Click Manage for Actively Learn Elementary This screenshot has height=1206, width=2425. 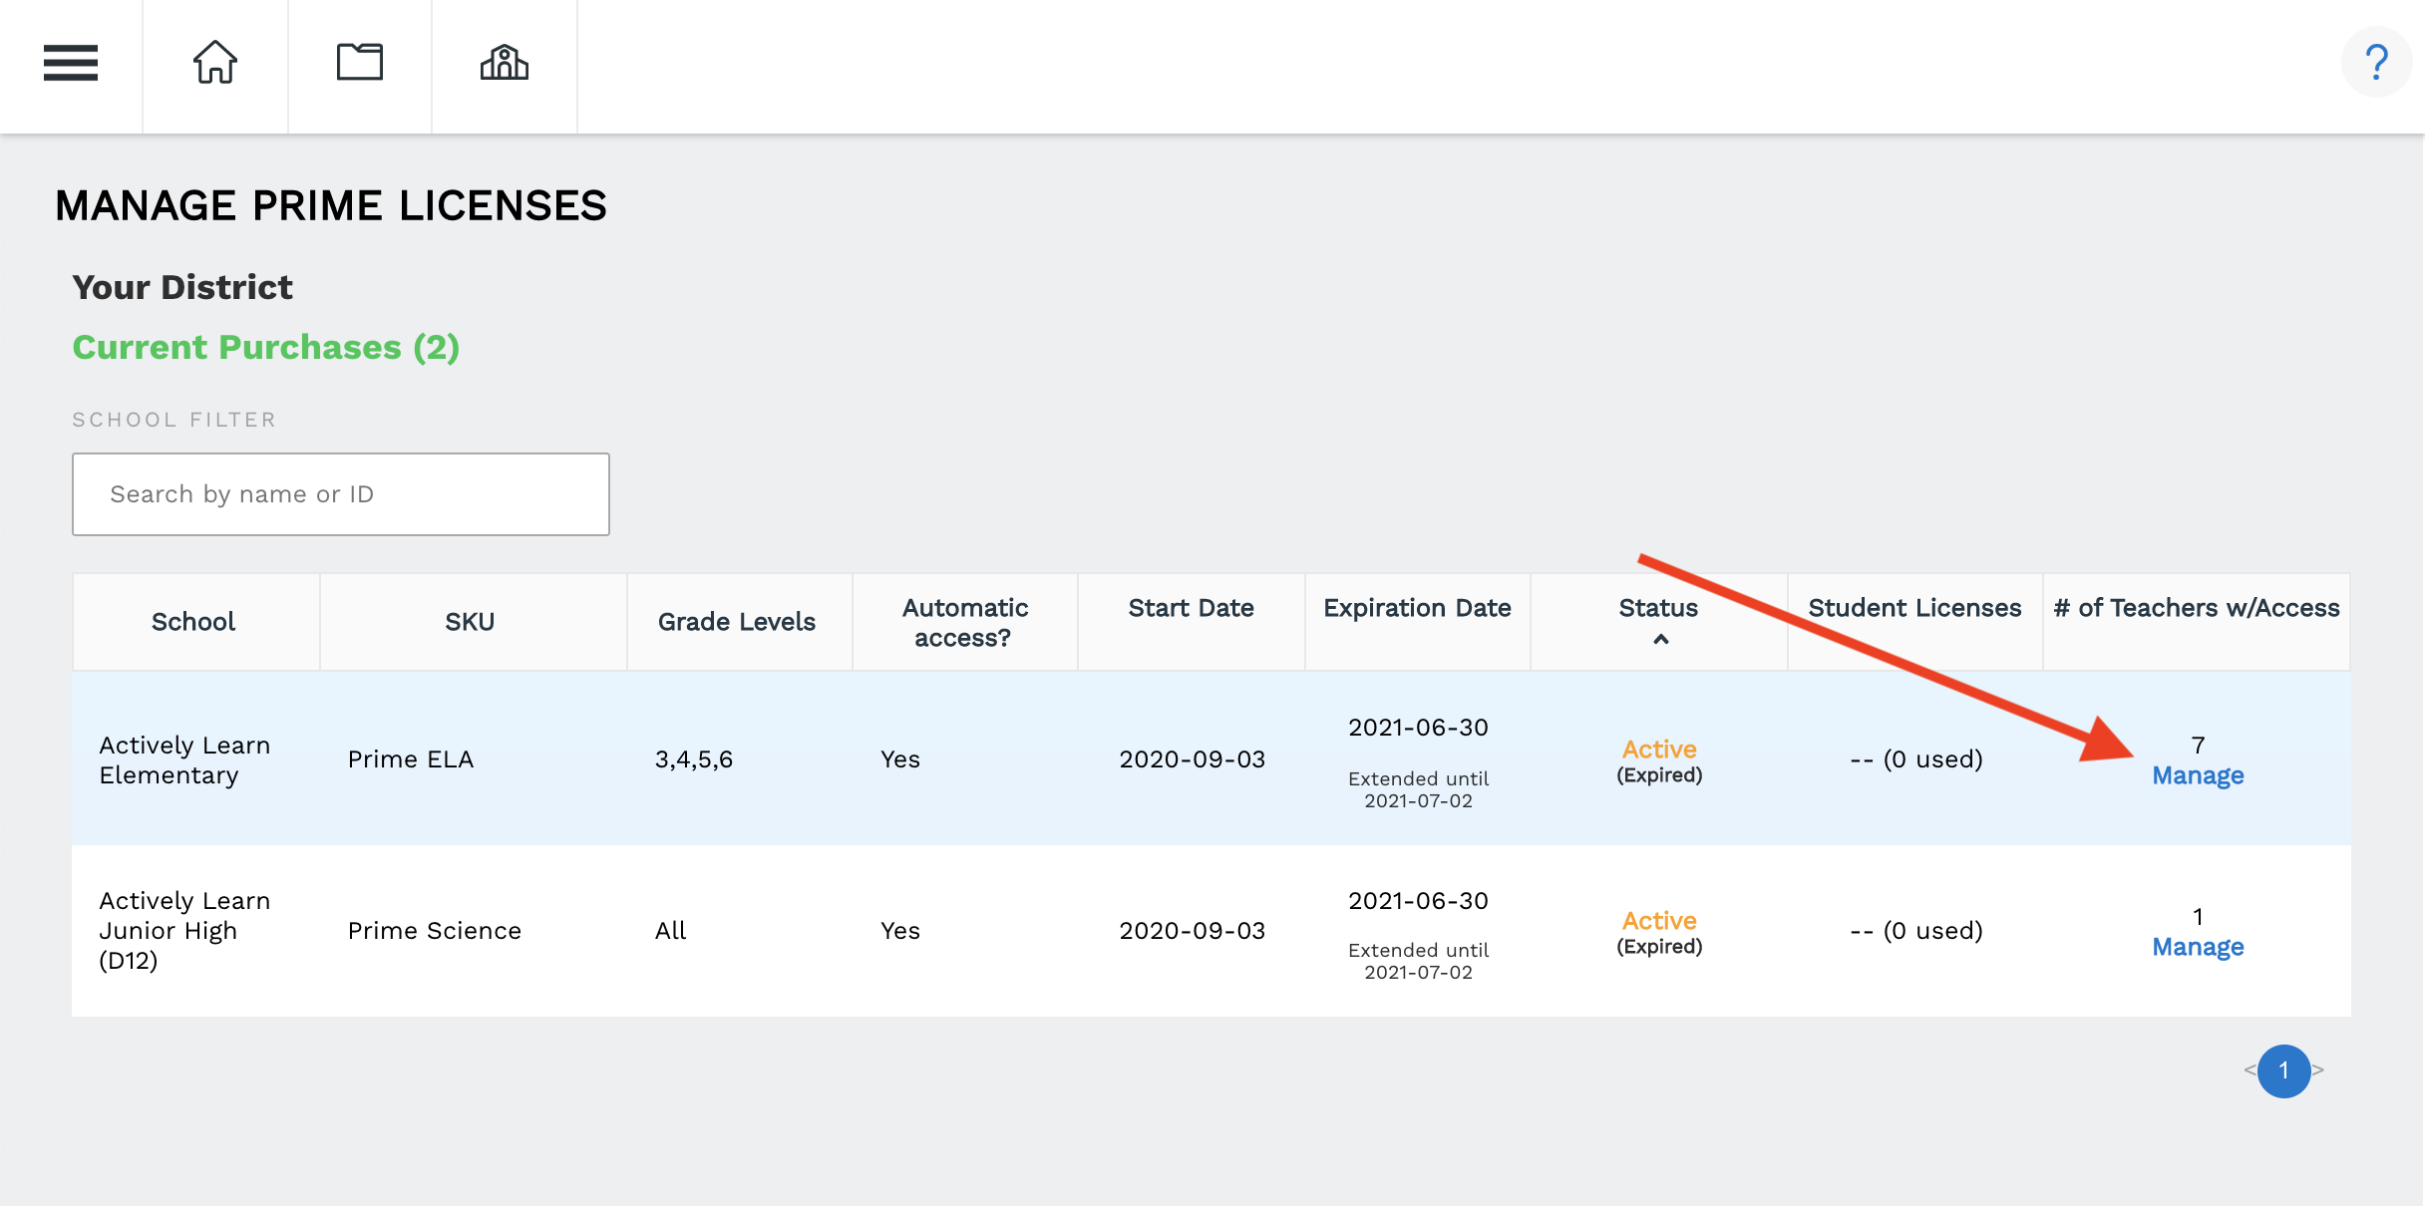[2198, 775]
